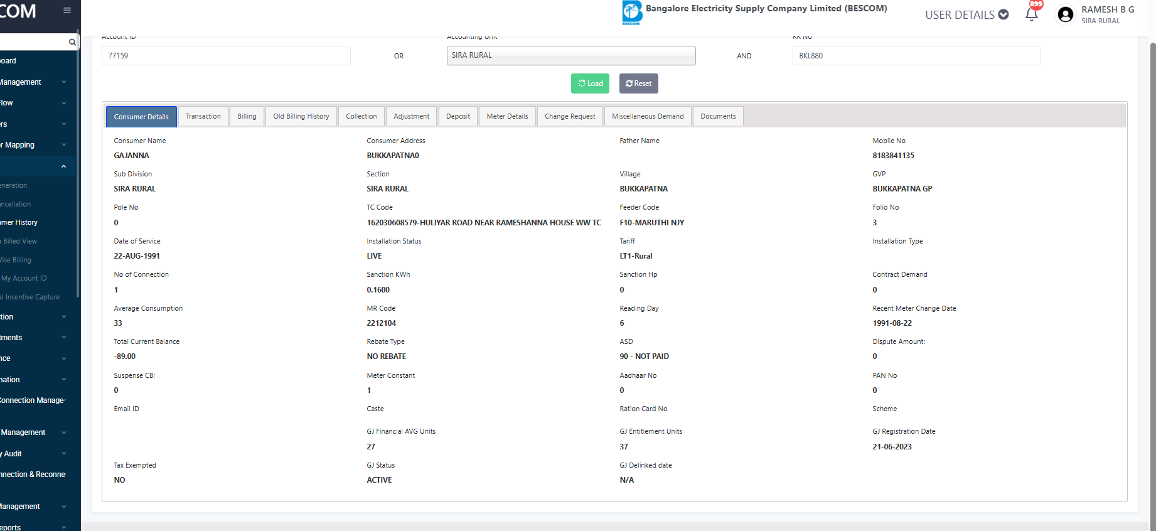
Task: Open the Billing tab
Action: [247, 116]
